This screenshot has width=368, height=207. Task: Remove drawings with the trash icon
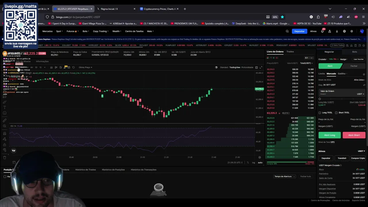[x=5, y=157]
